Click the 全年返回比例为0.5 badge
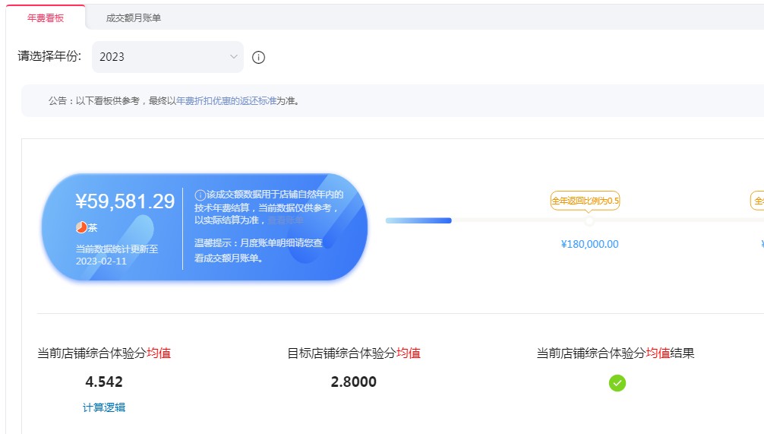764x434 pixels. (x=585, y=201)
